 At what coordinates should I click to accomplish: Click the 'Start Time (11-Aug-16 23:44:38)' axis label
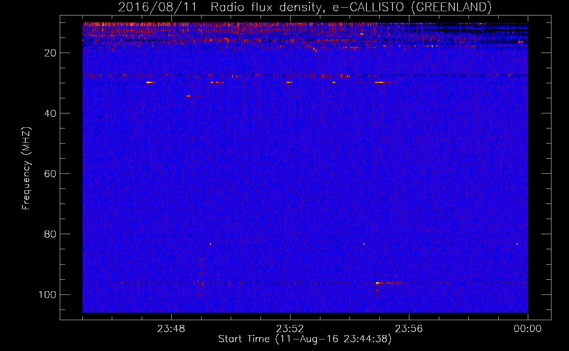tap(305, 339)
